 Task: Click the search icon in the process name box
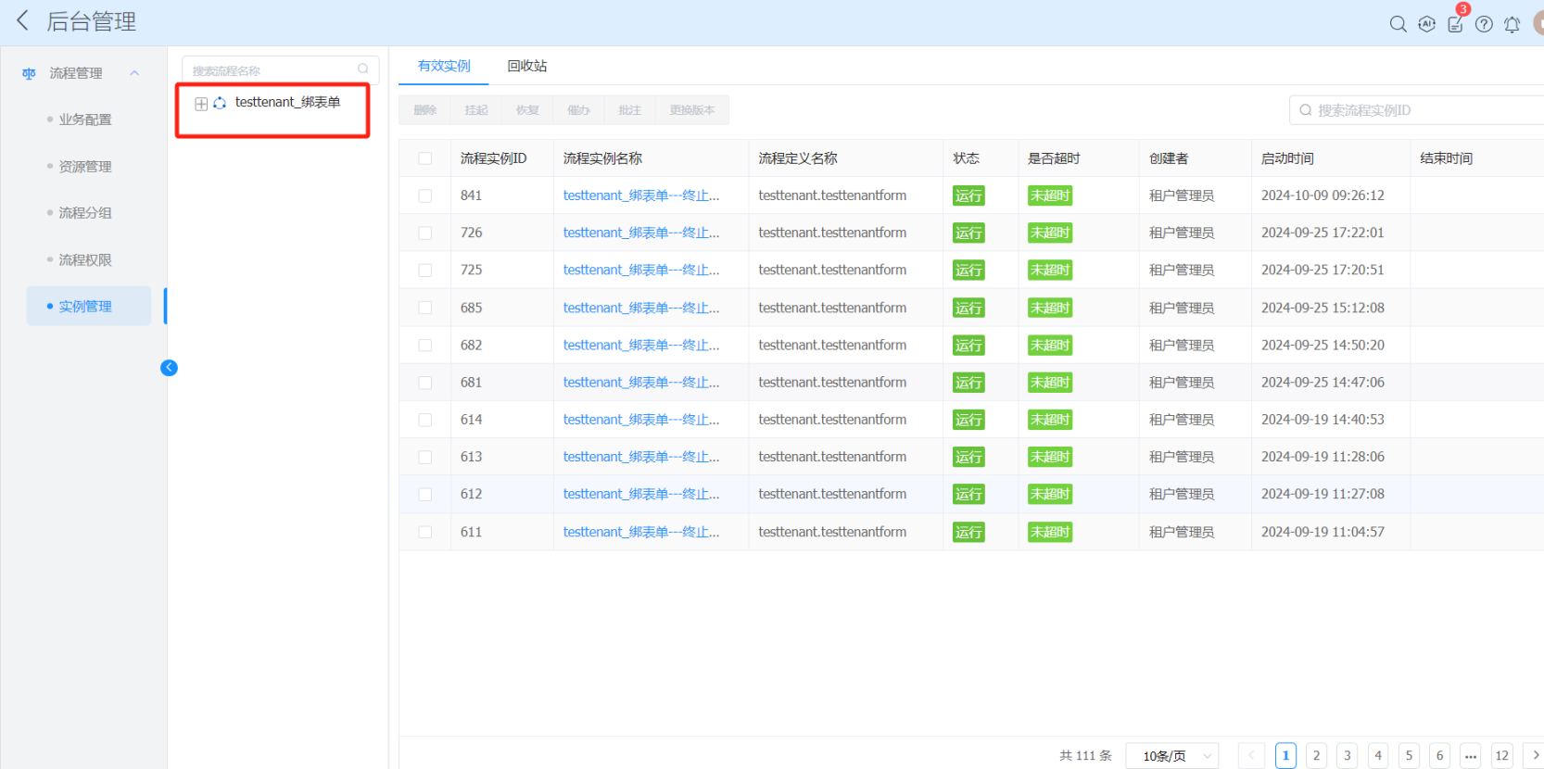pyautogui.click(x=362, y=69)
